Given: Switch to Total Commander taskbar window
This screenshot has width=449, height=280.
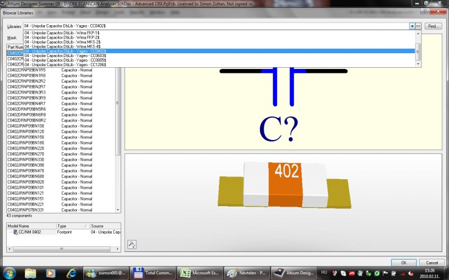Looking at the screenshot, I should [x=153, y=273].
